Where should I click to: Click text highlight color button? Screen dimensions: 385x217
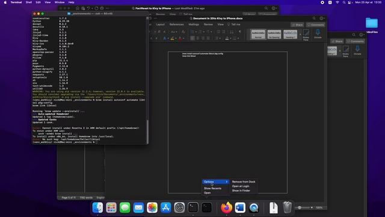click(x=173, y=39)
